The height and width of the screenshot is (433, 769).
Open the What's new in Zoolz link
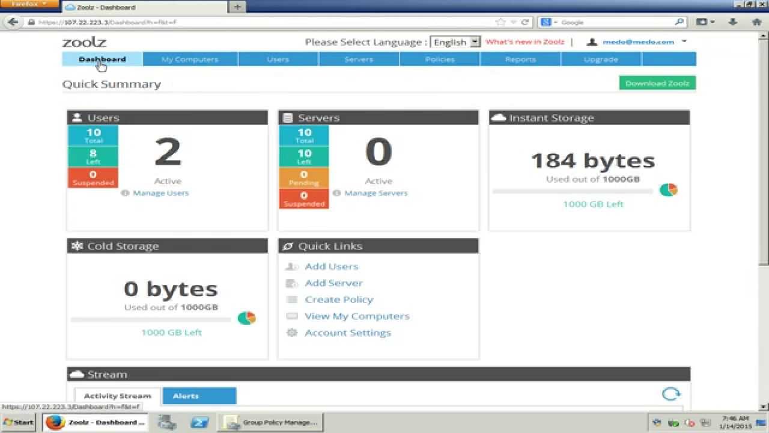click(x=524, y=42)
